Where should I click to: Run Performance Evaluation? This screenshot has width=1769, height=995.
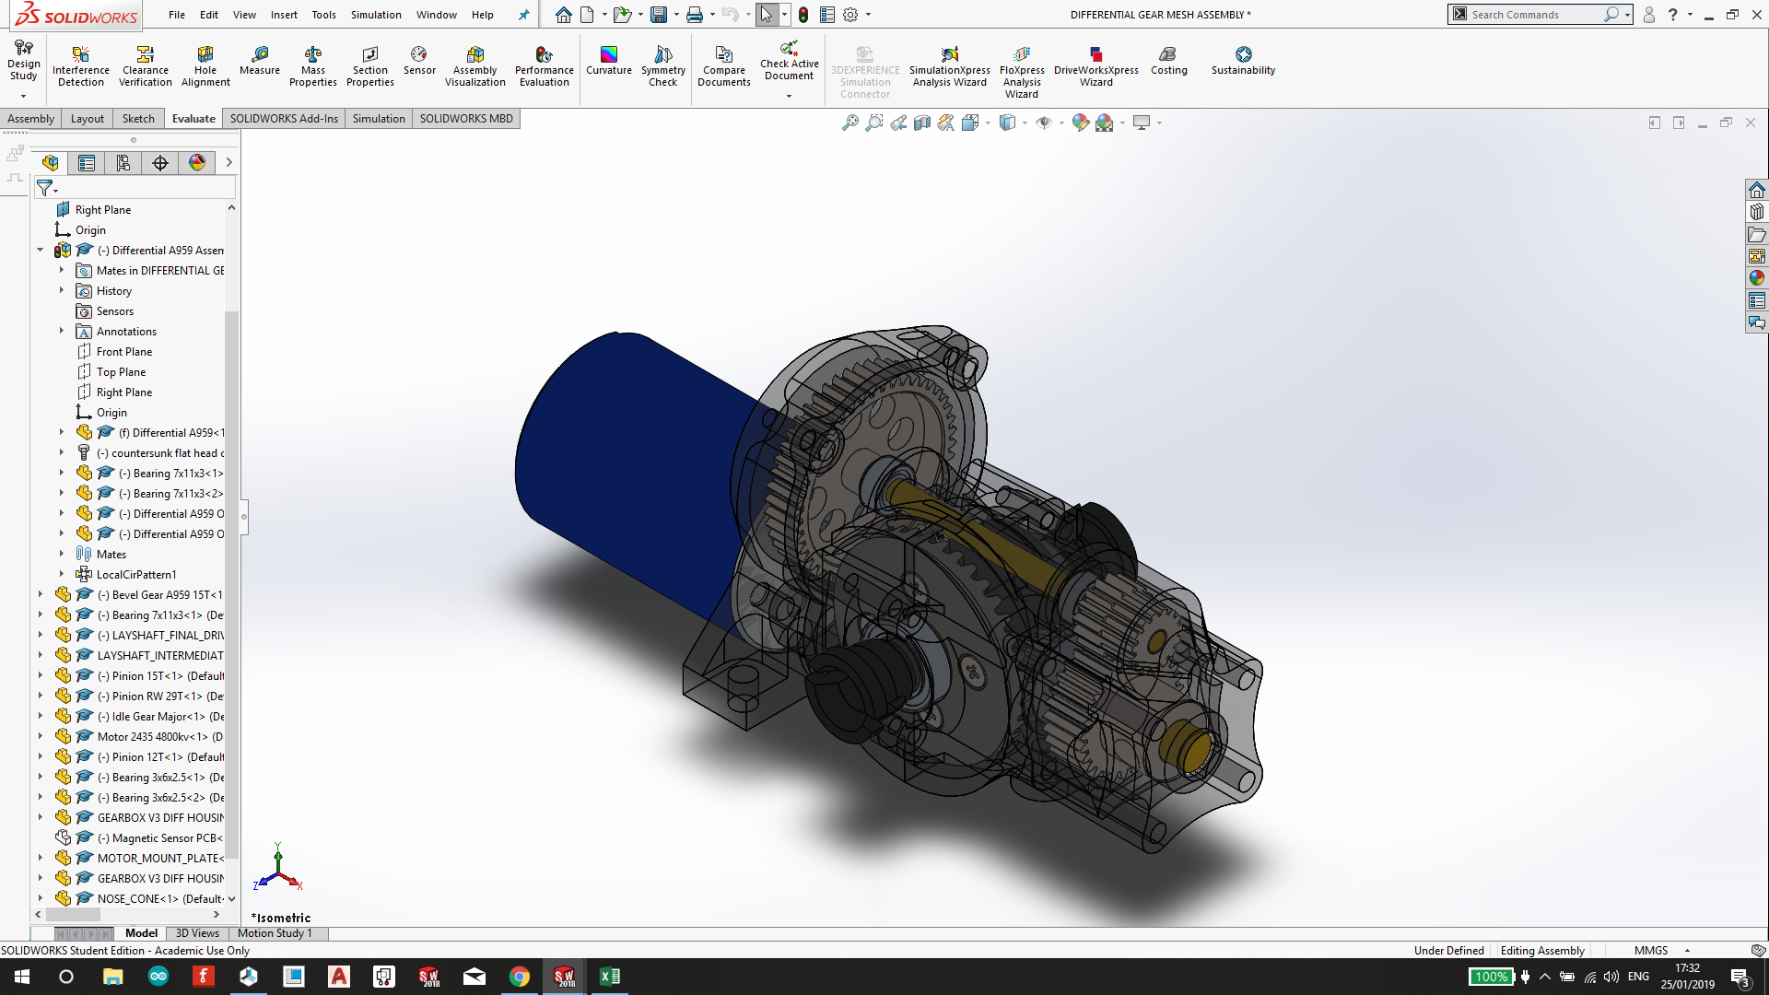[545, 66]
